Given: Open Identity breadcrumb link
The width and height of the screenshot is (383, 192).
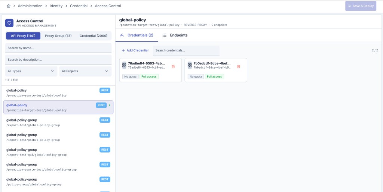Looking at the screenshot, I should pyautogui.click(x=56, y=6).
